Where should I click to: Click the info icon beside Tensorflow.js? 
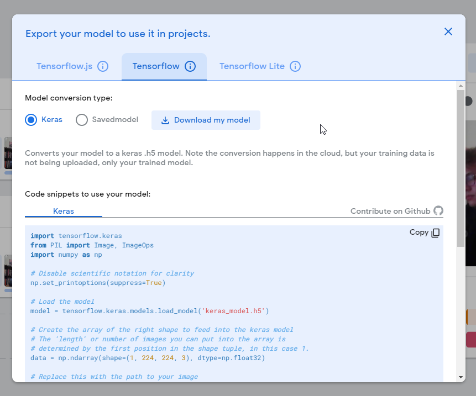(103, 66)
